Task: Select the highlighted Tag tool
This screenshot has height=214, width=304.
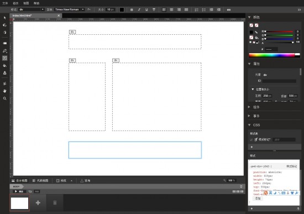Action: (x=5, y=58)
